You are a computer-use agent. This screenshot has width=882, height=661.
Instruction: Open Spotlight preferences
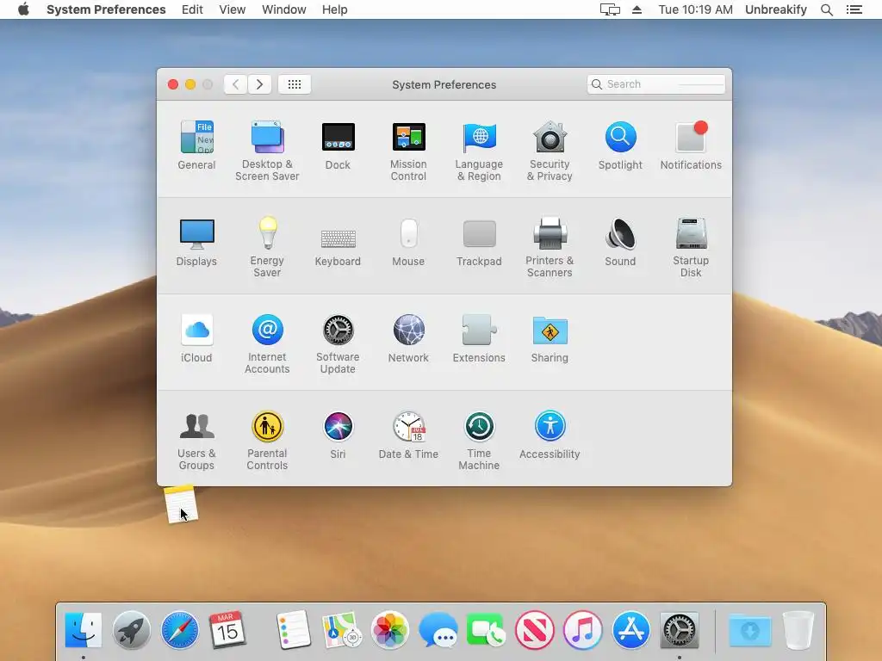(620, 145)
